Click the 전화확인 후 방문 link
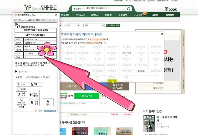 point(92,43)
